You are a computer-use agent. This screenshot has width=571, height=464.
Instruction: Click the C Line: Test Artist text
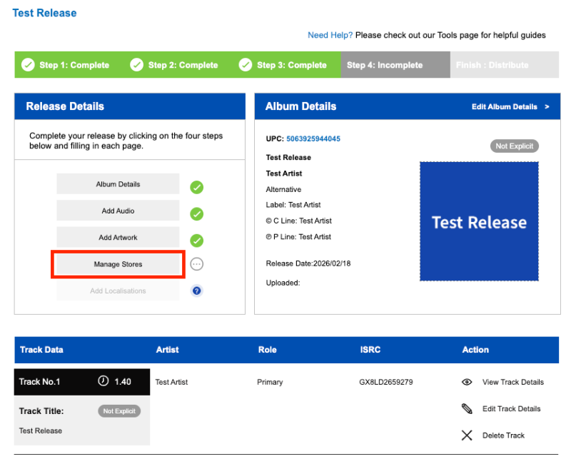click(298, 221)
